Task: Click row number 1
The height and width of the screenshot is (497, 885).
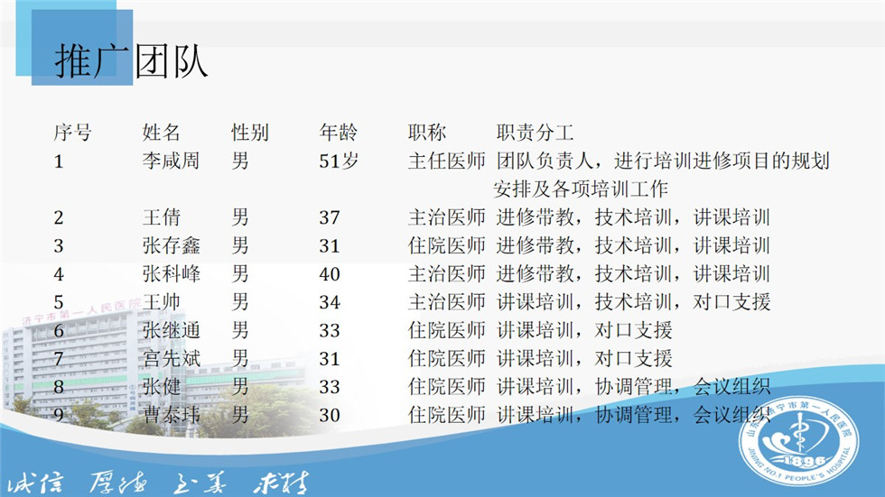Action: click(58, 161)
